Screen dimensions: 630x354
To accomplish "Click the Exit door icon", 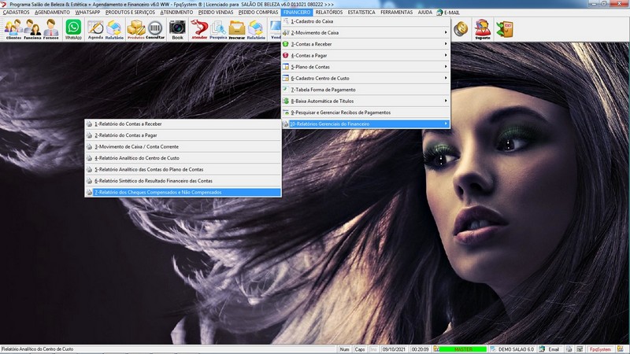I will (x=505, y=29).
